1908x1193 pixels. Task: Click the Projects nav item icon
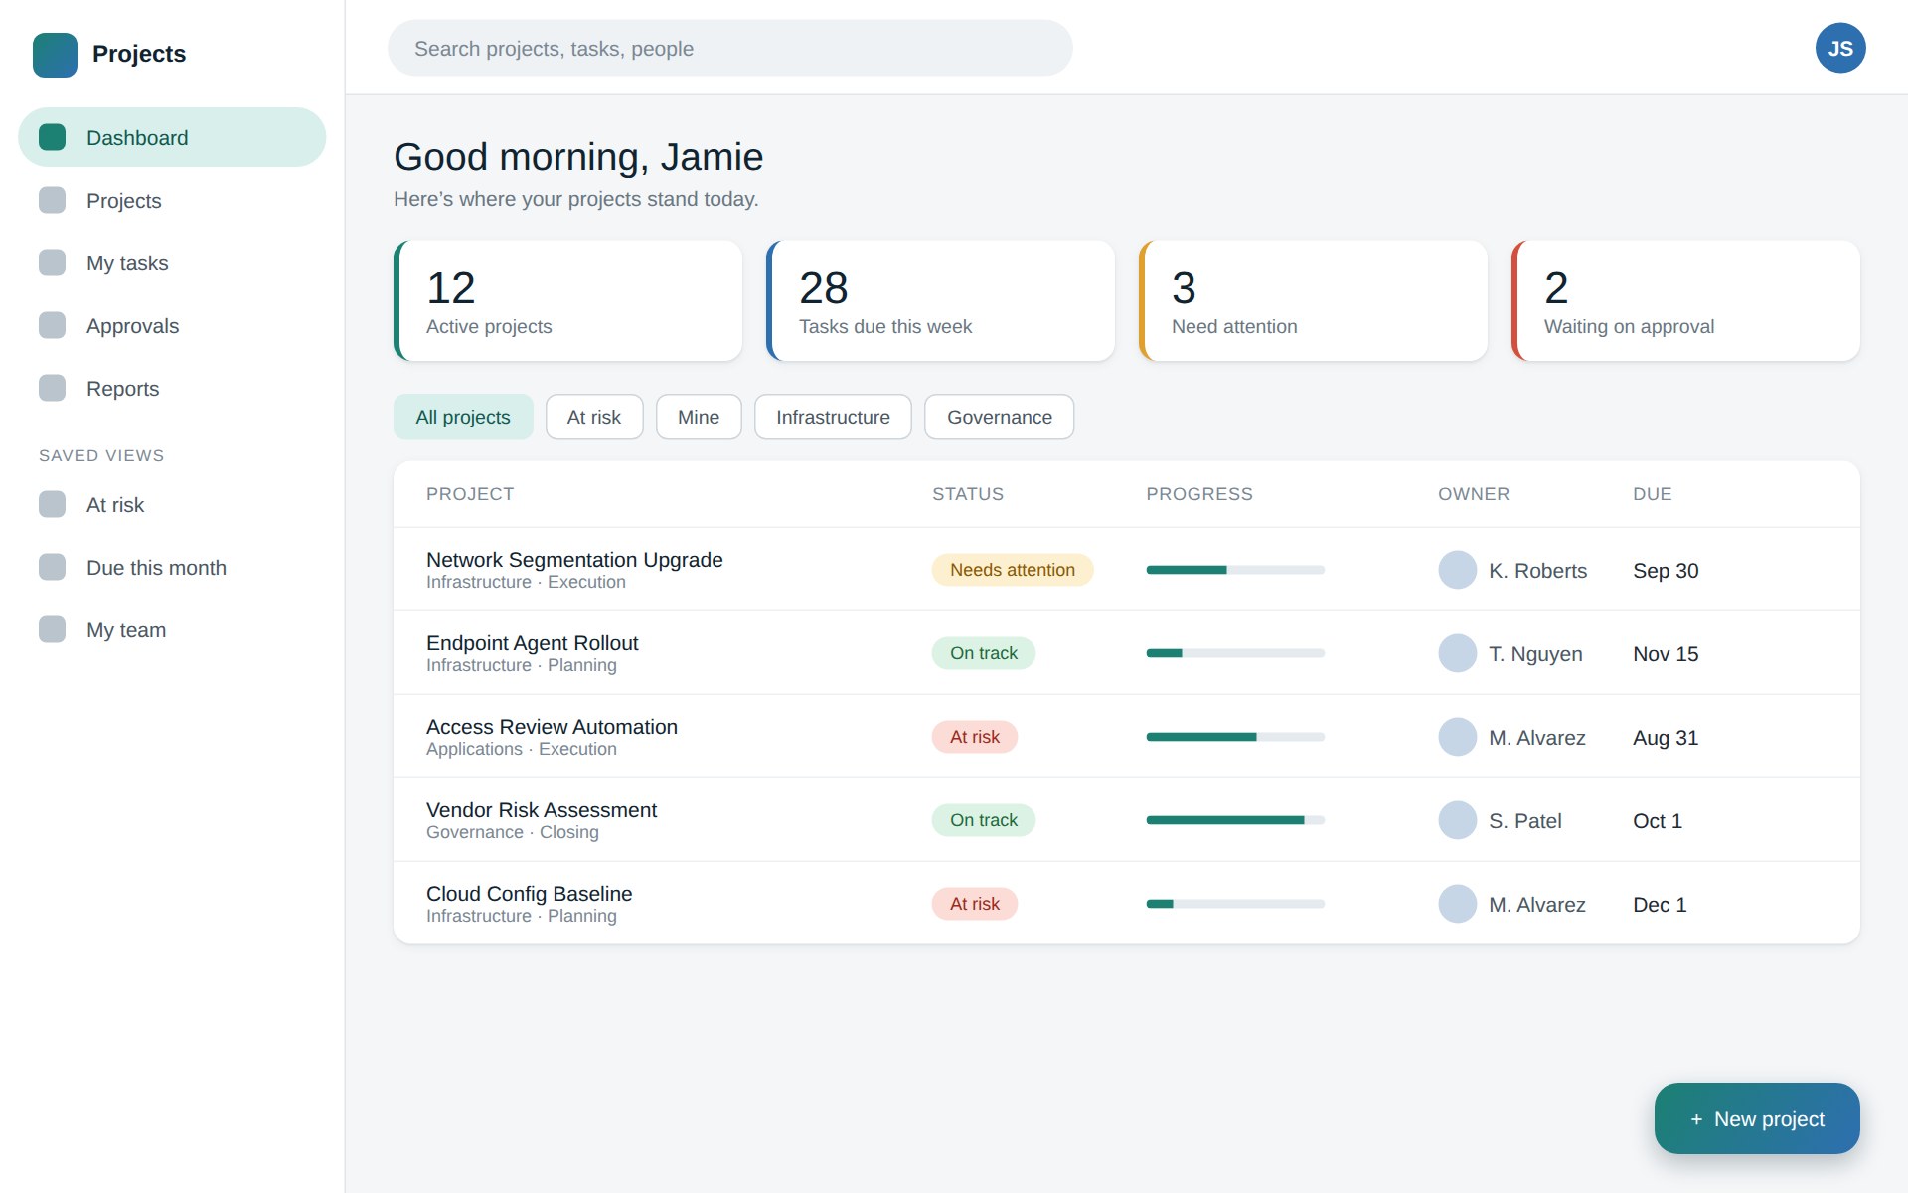53,200
